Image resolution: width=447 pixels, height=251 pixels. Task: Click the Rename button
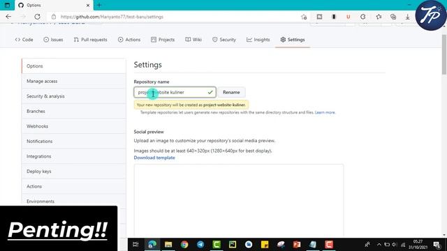[x=231, y=92]
